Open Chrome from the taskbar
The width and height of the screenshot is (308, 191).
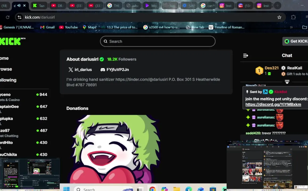point(152,189)
